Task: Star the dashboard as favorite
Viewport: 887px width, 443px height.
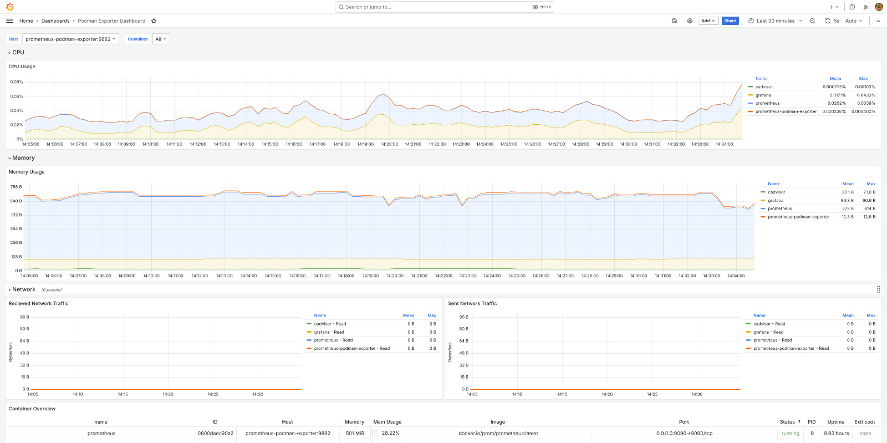Action: (x=154, y=21)
